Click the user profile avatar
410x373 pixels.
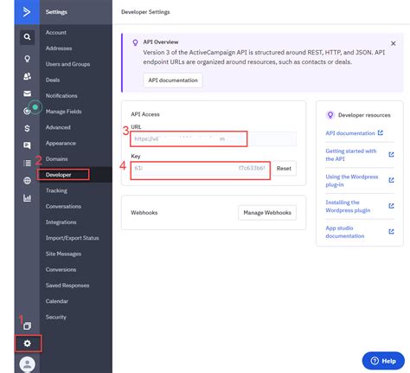(28, 364)
